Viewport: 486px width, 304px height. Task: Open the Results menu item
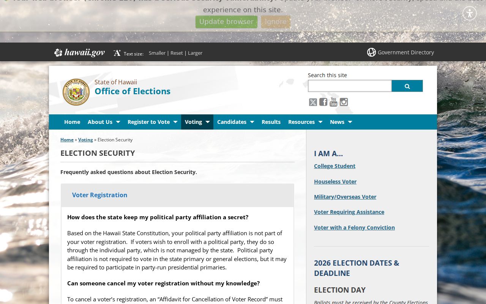click(271, 122)
